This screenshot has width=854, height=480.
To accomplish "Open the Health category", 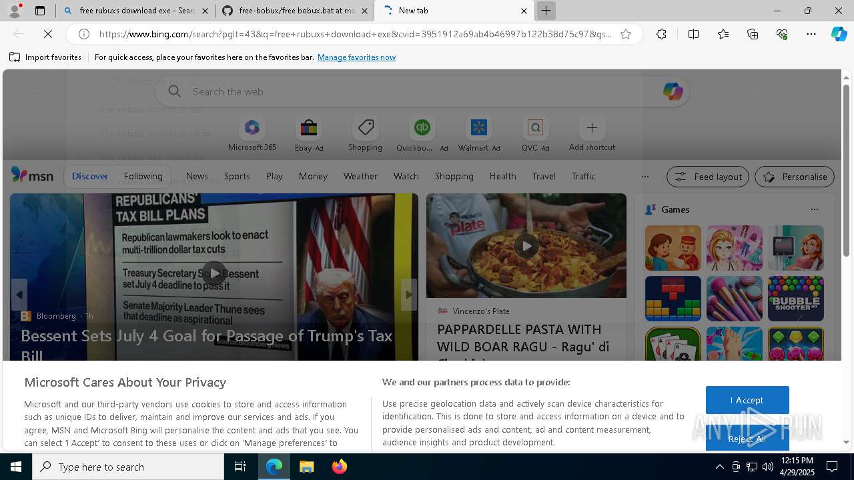I will coord(502,176).
